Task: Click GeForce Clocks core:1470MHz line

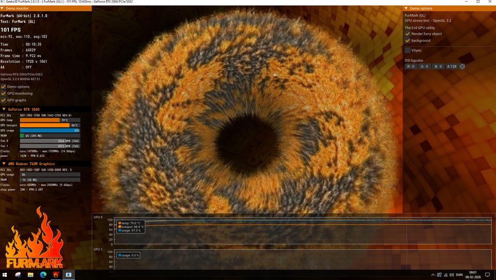Action: (x=48, y=151)
